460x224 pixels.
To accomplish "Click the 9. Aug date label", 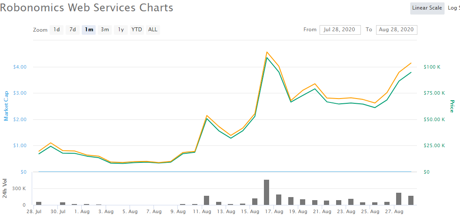I will pos(178,211).
